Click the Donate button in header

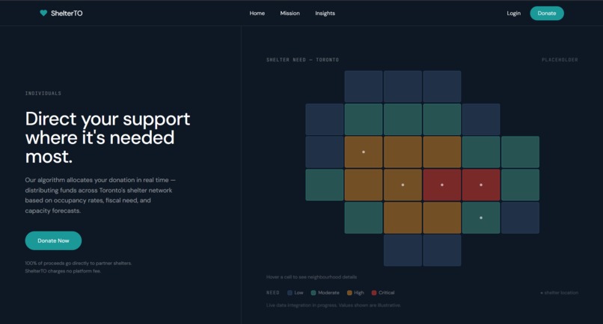pyautogui.click(x=547, y=13)
